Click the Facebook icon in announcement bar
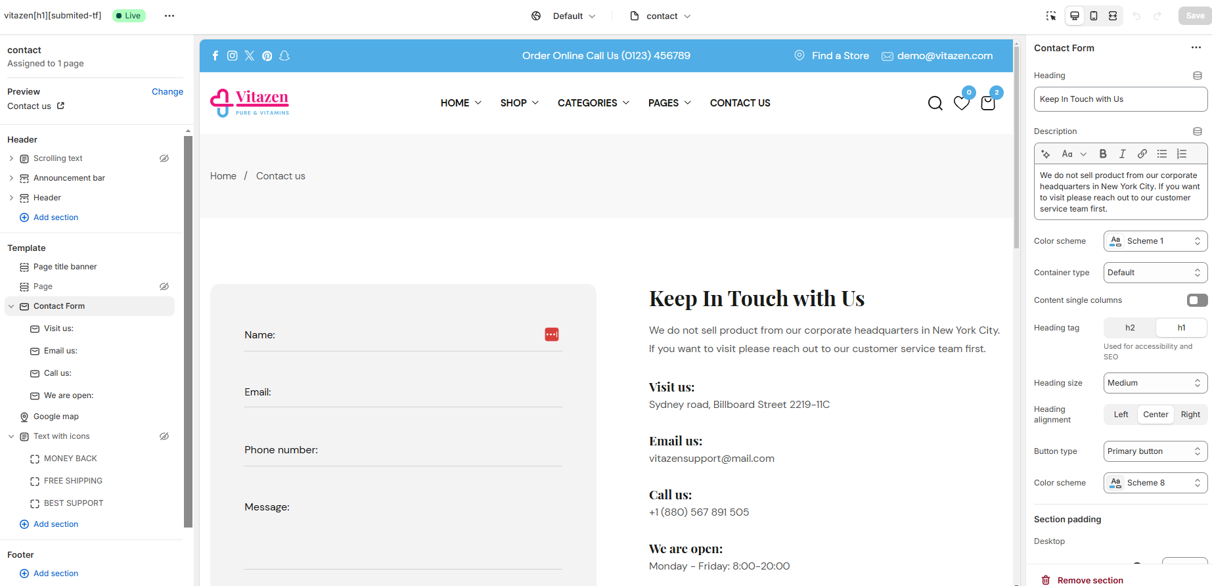The image size is (1212, 586). pyautogui.click(x=215, y=56)
